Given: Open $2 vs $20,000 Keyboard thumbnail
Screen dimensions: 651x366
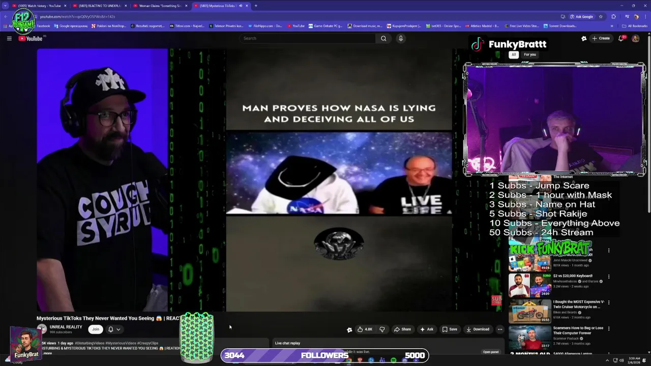Looking at the screenshot, I should point(529,285).
